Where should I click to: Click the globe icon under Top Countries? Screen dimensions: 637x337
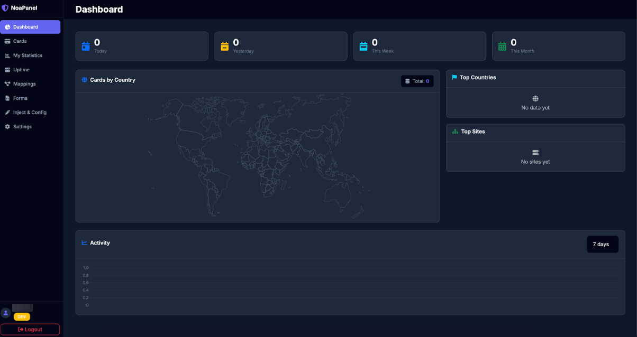535,99
